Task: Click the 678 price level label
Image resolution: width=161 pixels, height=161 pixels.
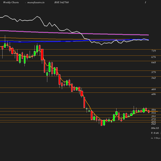Action: [x=154, y=57]
